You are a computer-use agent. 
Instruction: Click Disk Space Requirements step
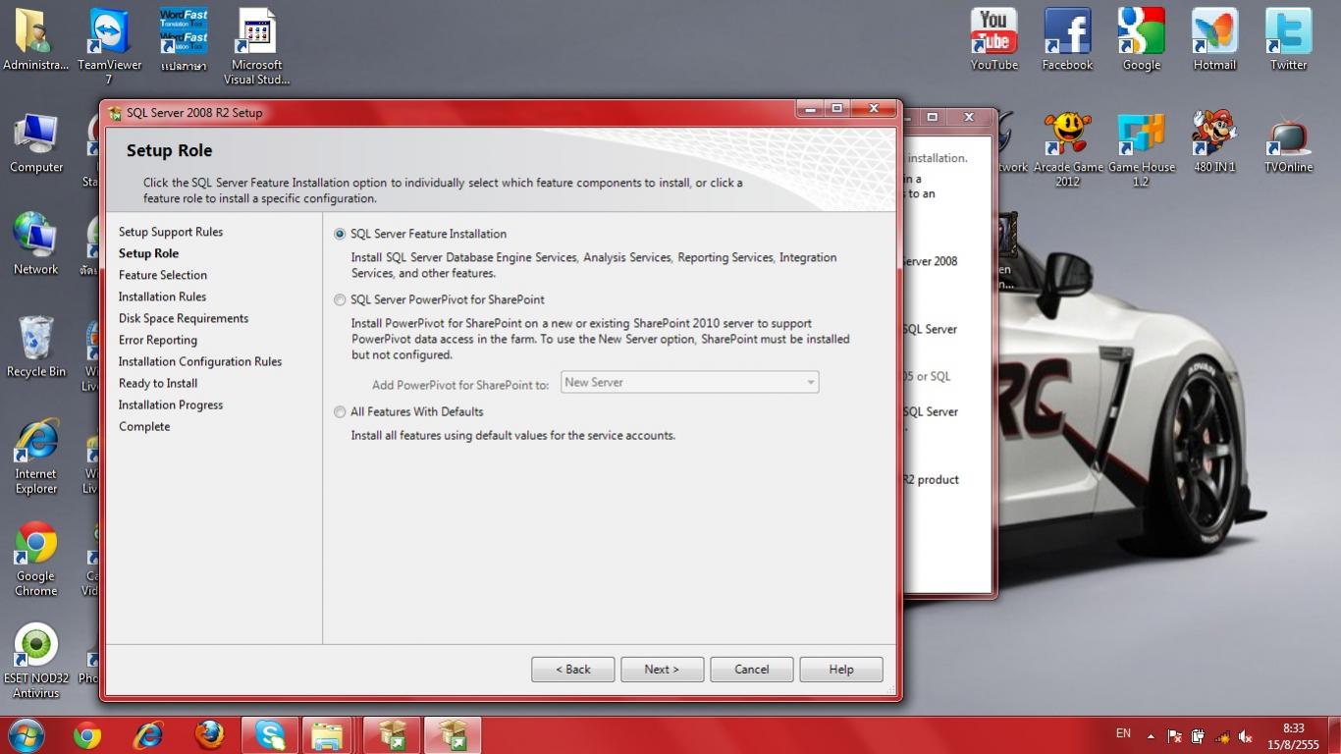click(184, 318)
